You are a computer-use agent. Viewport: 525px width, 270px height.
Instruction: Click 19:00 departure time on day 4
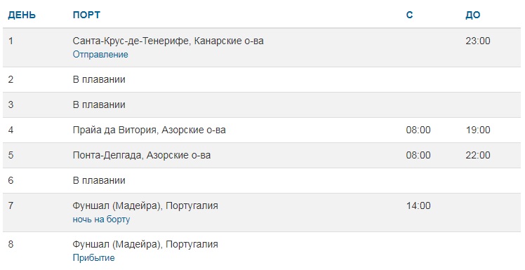tap(478, 130)
